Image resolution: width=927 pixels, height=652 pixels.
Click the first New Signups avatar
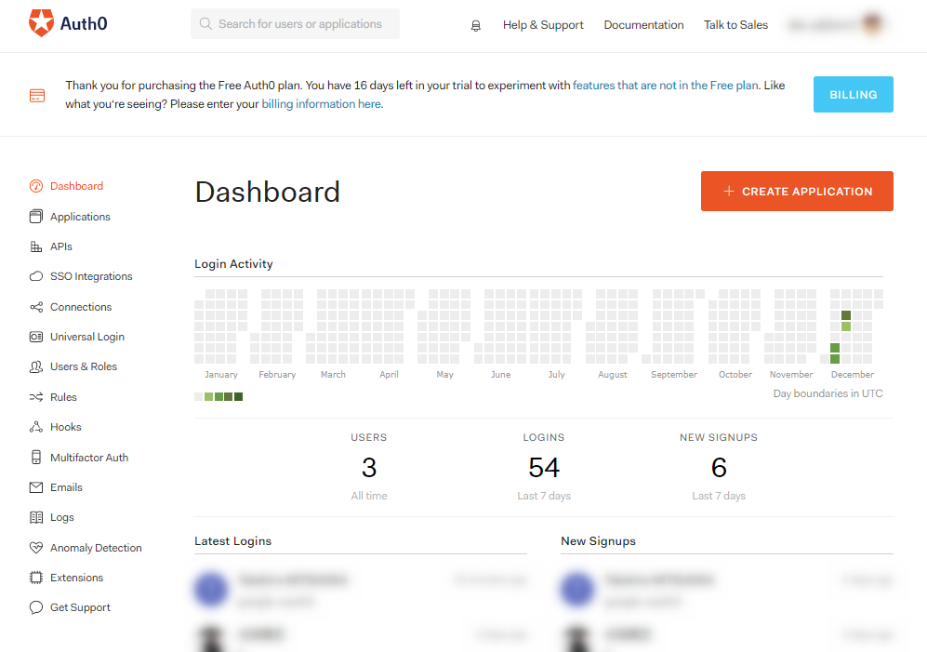click(577, 590)
